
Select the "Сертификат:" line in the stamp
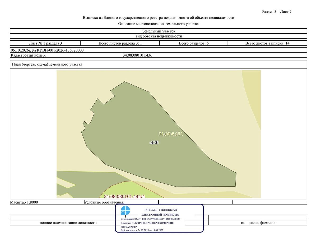(150, 219)
